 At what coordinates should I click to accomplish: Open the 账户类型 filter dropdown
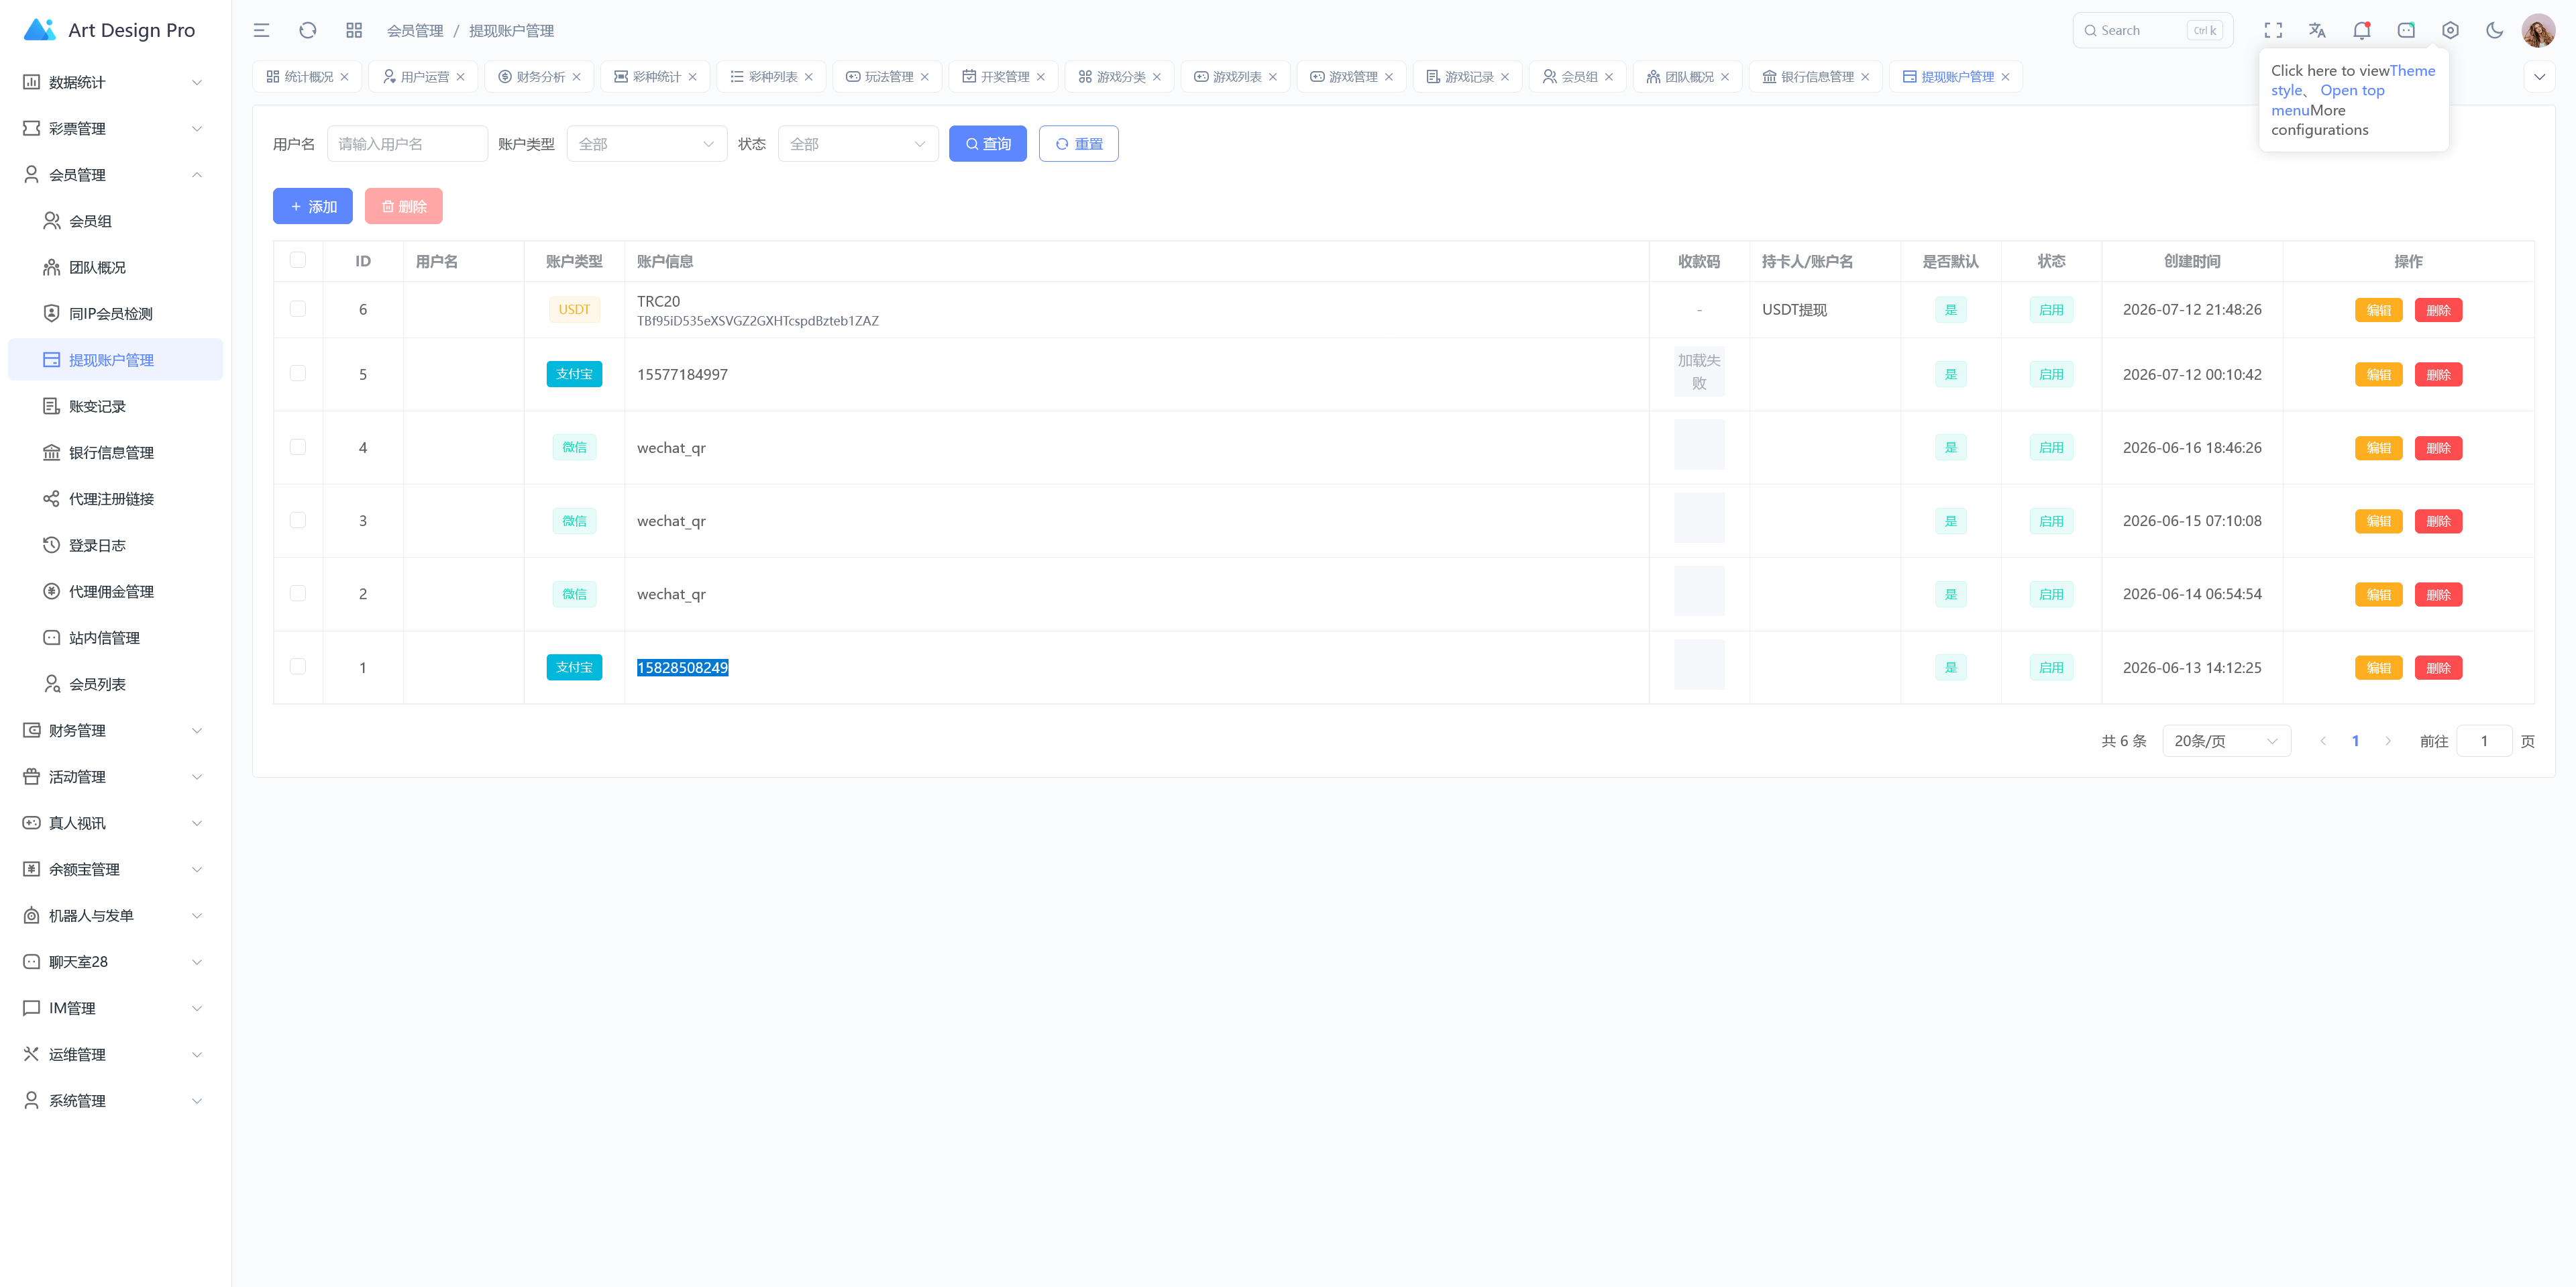tap(647, 144)
